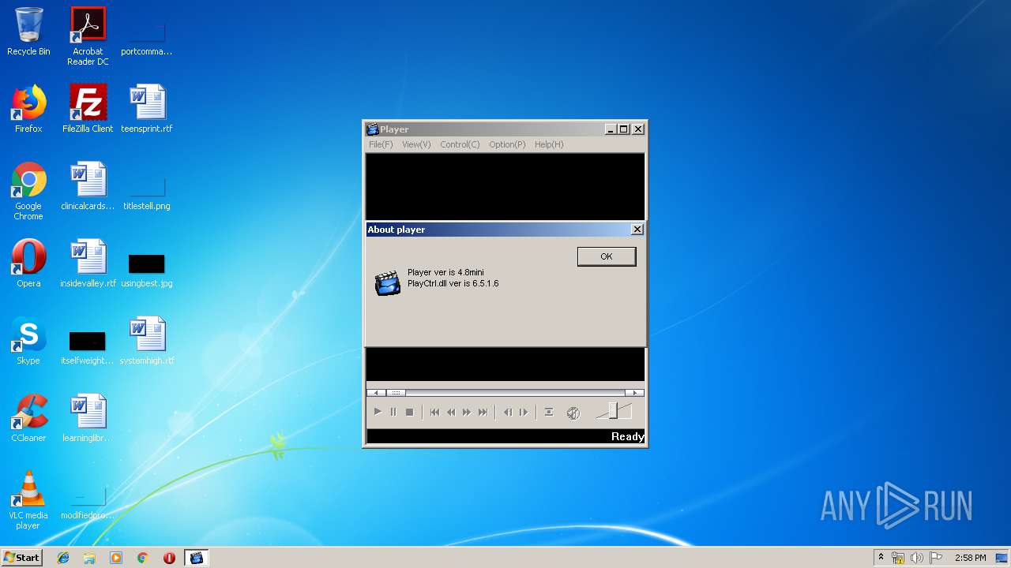This screenshot has height=568, width=1011.
Task: Select teensprint.rtf on desktop
Action: 147,109
